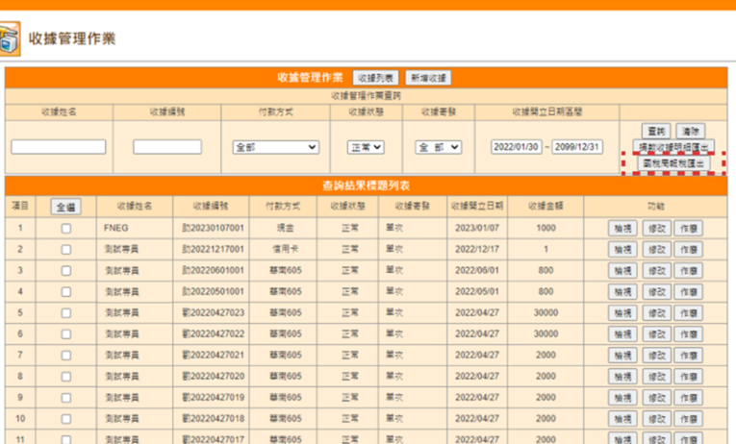
Task: Open the 收據狀態 dropdown showing 正常
Action: (366, 147)
